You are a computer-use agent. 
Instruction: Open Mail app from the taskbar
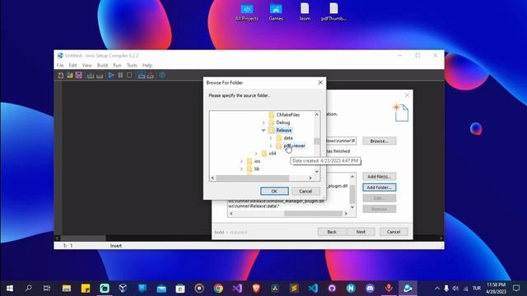pyautogui.click(x=161, y=289)
